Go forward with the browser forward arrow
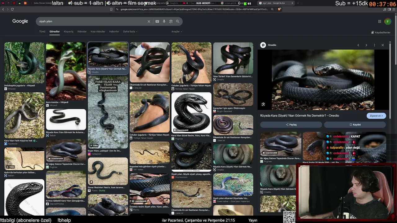The image size is (397, 223). pyautogui.click(x=8, y=9)
